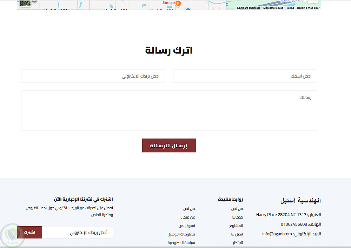Click the 'إرسال الرسالة' send button
This screenshot has width=351, height=248.
pyautogui.click(x=169, y=146)
